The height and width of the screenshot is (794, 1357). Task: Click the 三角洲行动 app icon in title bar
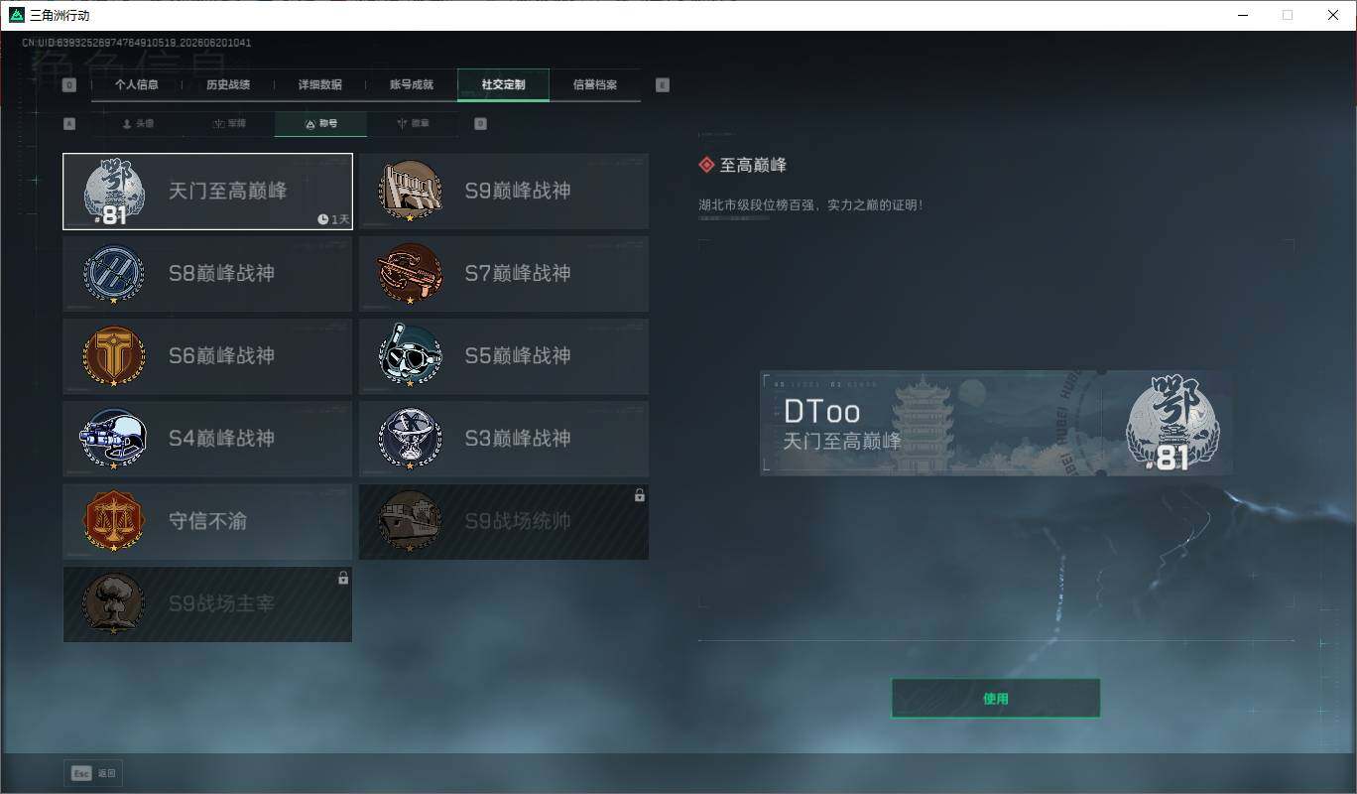click(16, 15)
